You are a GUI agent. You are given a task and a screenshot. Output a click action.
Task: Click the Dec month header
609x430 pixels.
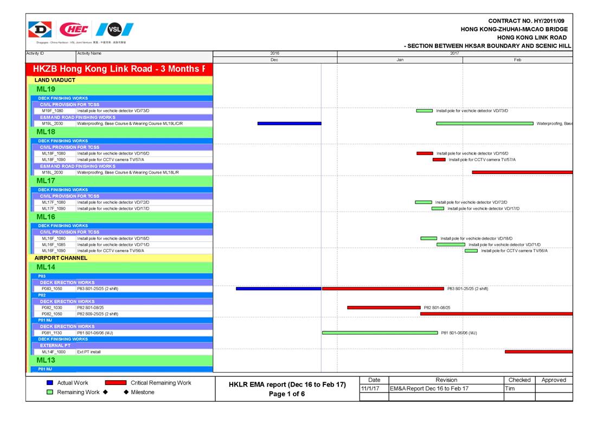[x=275, y=60]
